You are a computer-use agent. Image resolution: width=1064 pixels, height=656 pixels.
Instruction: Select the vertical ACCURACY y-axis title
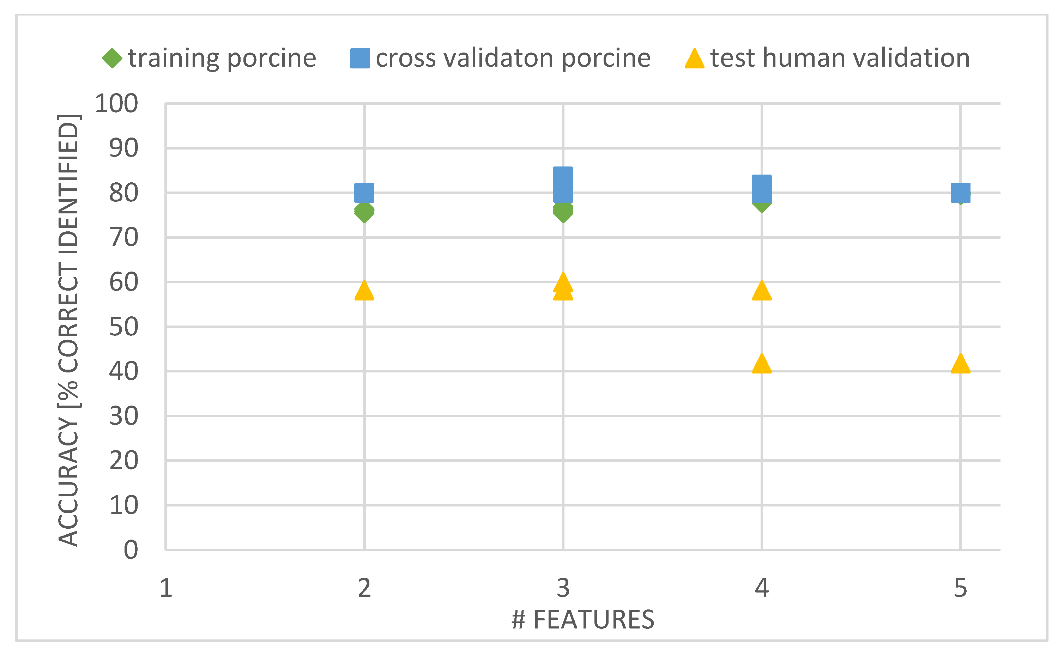click(x=68, y=330)
